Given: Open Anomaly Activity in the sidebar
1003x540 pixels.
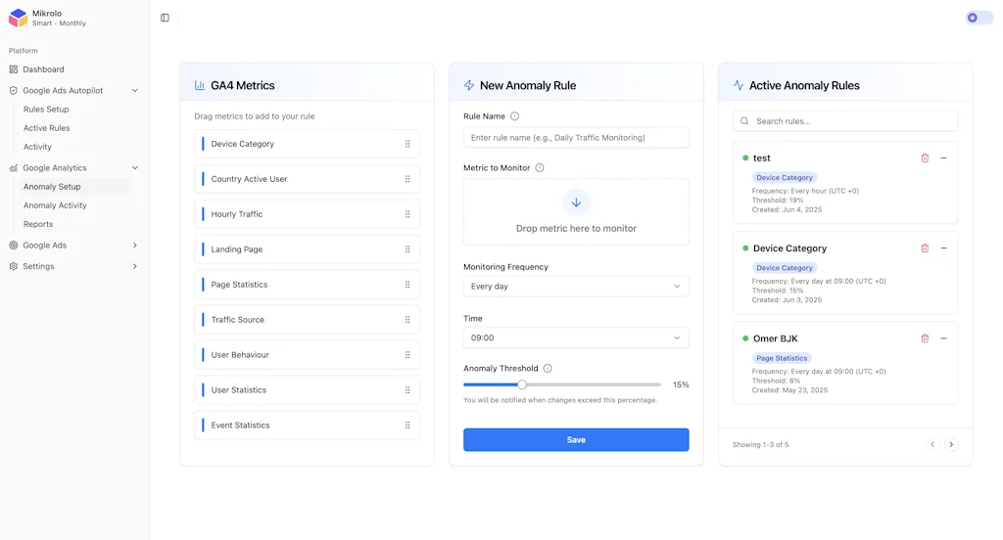Looking at the screenshot, I should 55,205.
